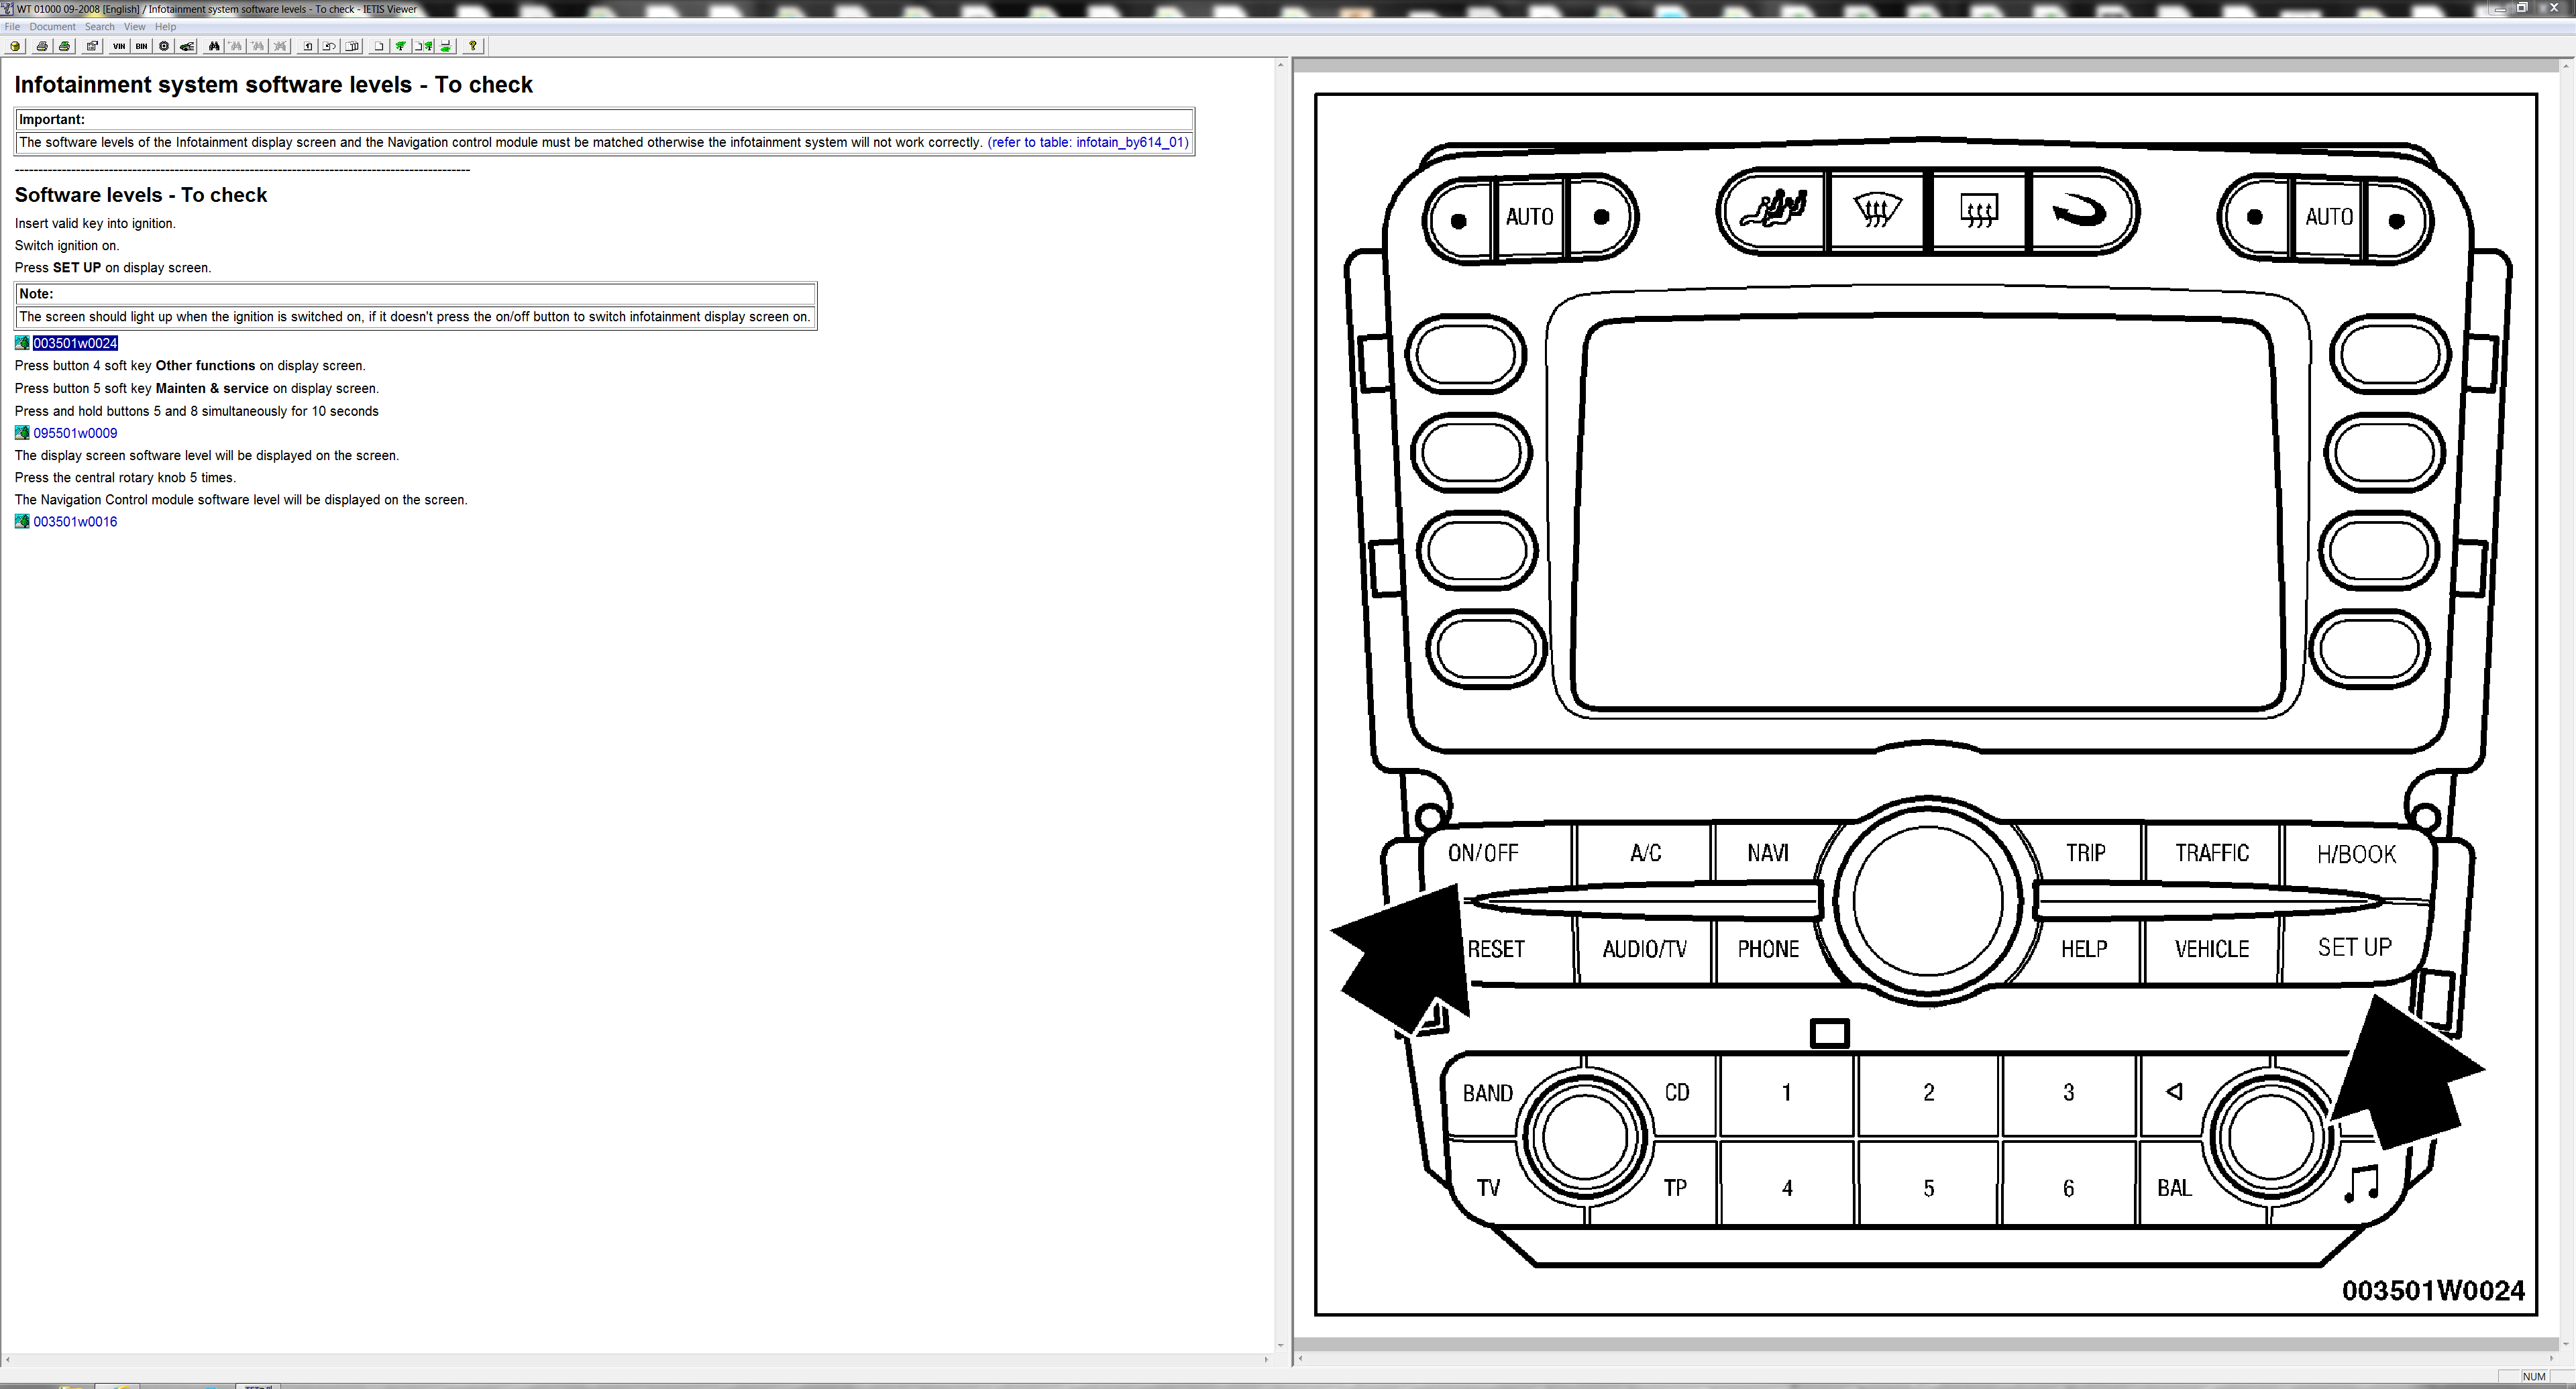
Task: Click the highlighted 003501w0024 illustration link
Action: click(x=75, y=343)
